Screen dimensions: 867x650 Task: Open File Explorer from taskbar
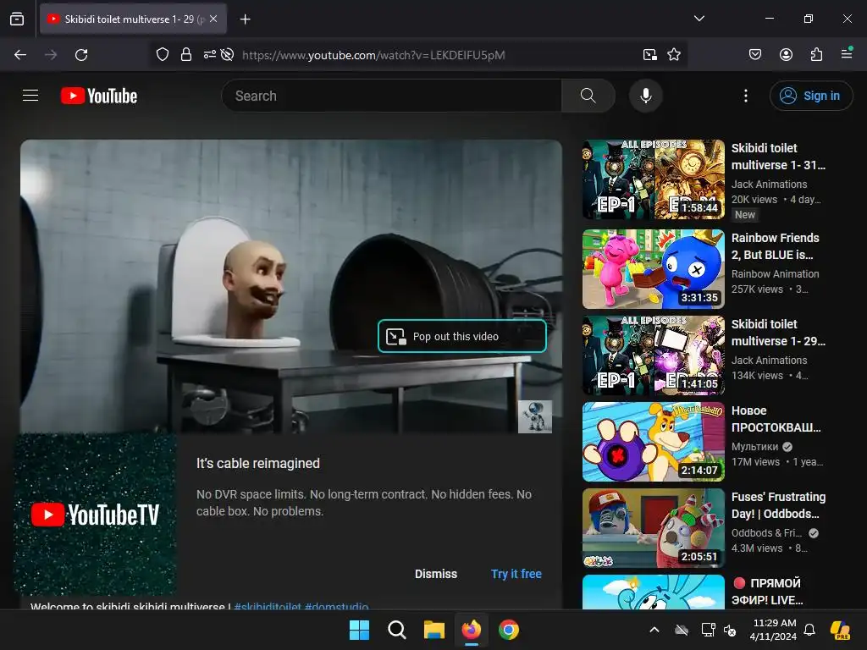coord(434,630)
